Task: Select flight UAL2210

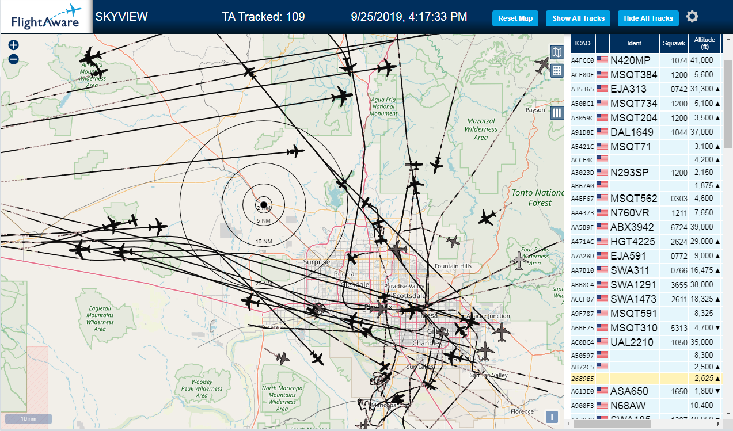Action: pyautogui.click(x=645, y=342)
